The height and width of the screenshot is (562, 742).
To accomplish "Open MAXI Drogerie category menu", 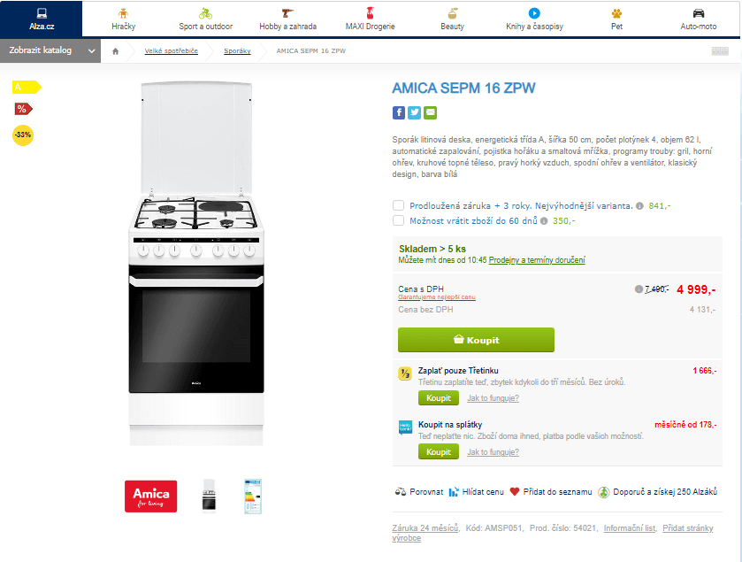I will [x=370, y=19].
